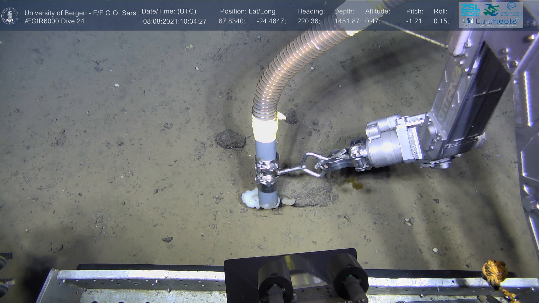
Task: Click the timestamp 08:08:2021:10:34:27
Action: point(175,21)
